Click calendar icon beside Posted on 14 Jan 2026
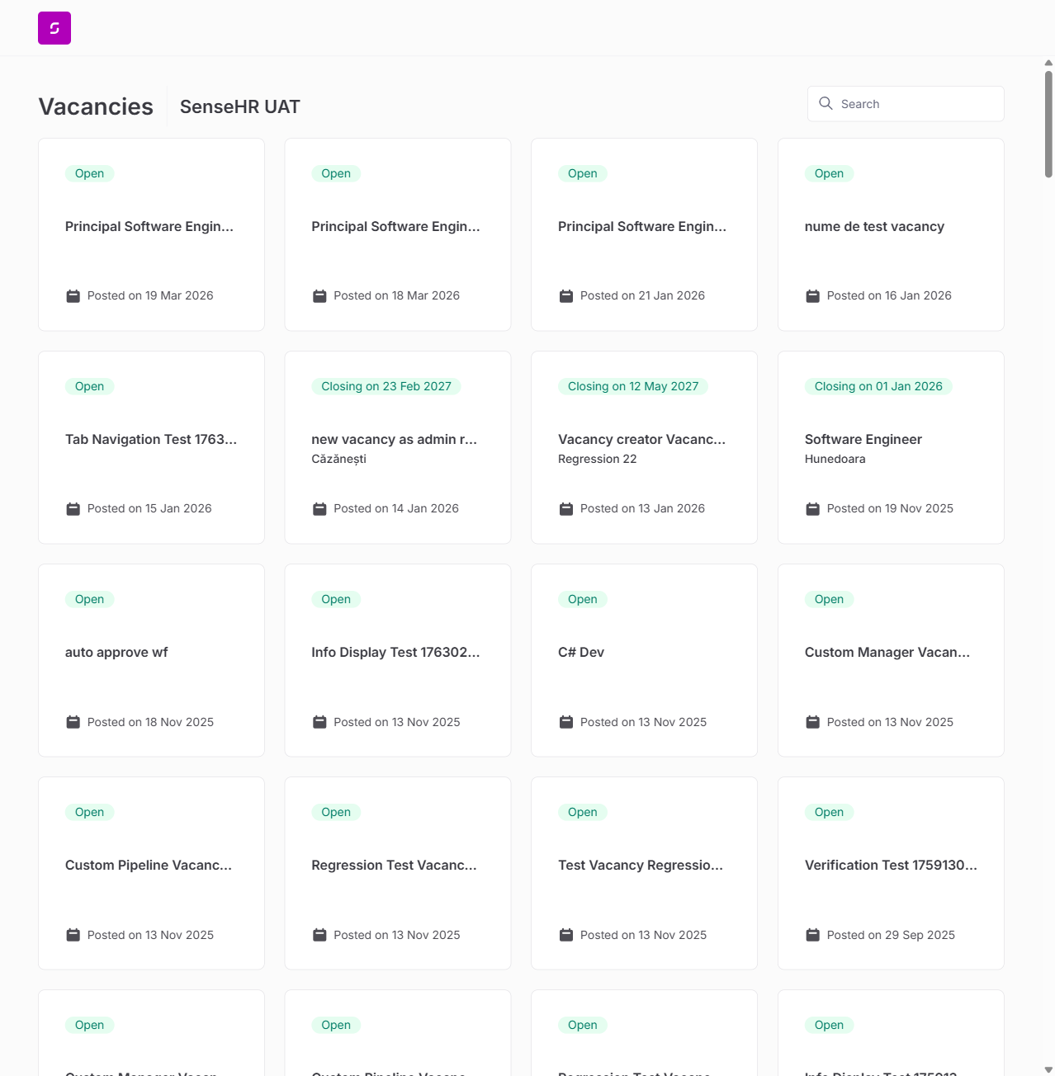The image size is (1055, 1076). (319, 509)
